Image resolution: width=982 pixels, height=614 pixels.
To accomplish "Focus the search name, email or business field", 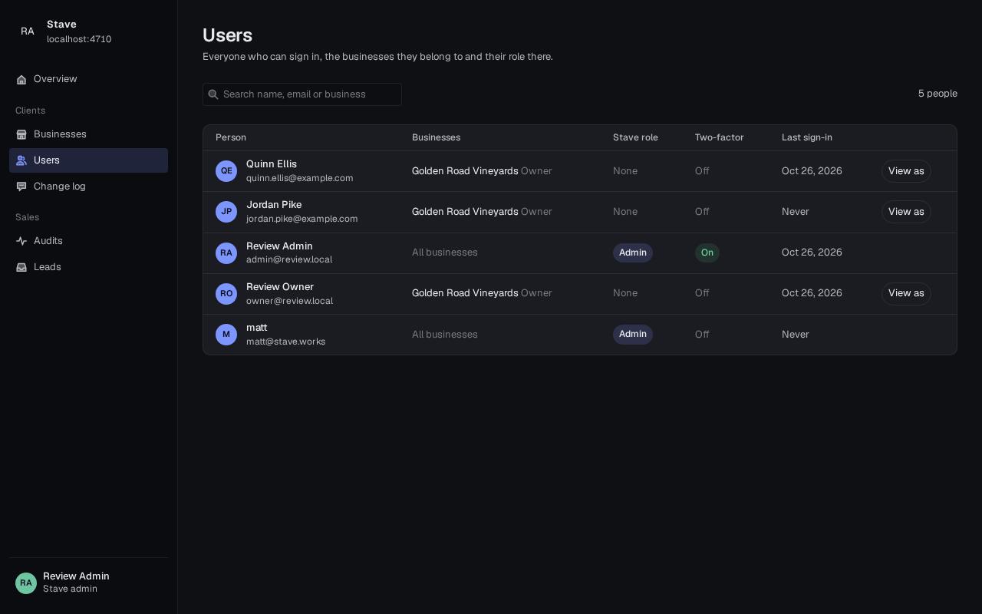I will [302, 94].
